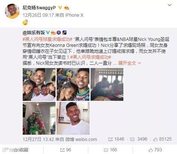Open the group selfie photo thumbnail
This screenshot has height=154, width=177.
tap(39, 84)
